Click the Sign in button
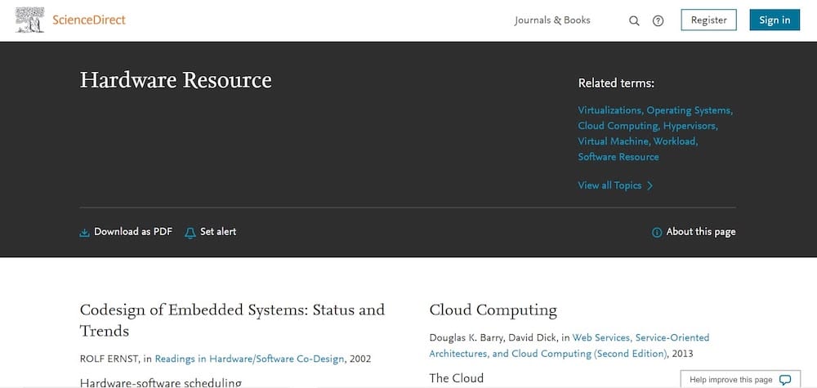817x388 pixels. pos(775,20)
